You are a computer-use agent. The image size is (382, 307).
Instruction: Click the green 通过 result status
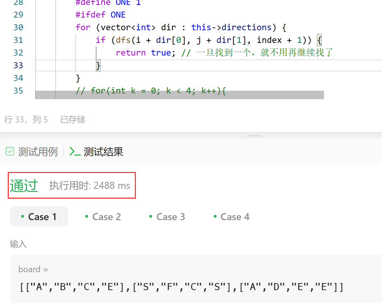pyautogui.click(x=24, y=186)
